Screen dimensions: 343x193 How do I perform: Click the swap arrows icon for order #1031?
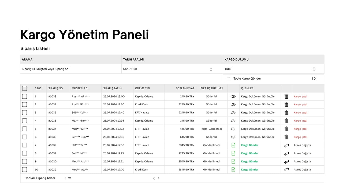click(x=286, y=153)
